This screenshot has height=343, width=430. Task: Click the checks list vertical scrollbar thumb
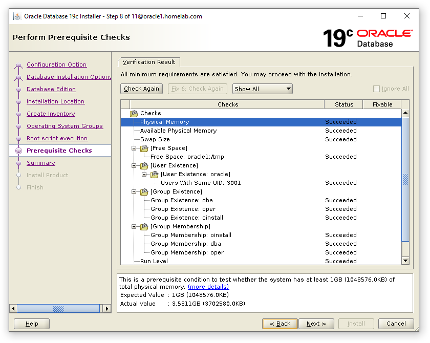coord(405,179)
